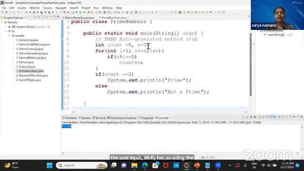The height and width of the screenshot is (171, 304).
Task: Toggle Link with Editor in Project Explorer
Action: point(38,17)
